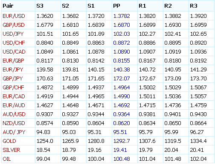Viewport: 215px width, 165px height.
Task: Select the S3 column header
Action: 40,6
